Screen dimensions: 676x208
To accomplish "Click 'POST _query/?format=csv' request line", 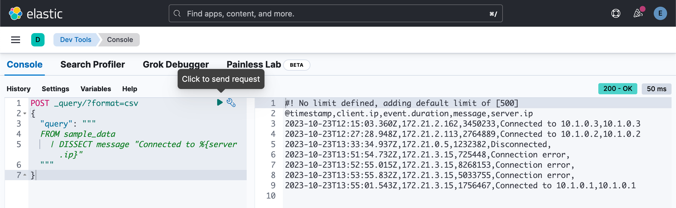I will point(84,103).
